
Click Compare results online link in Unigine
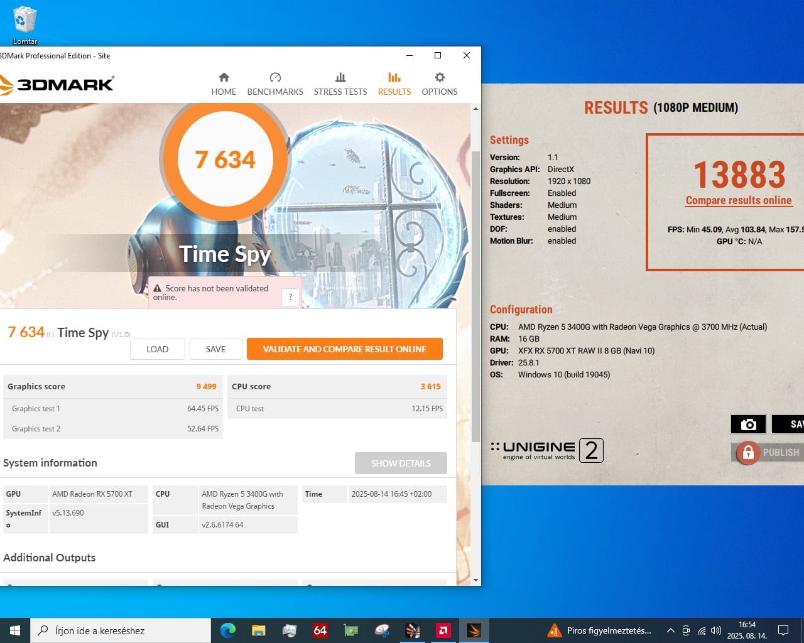739,200
